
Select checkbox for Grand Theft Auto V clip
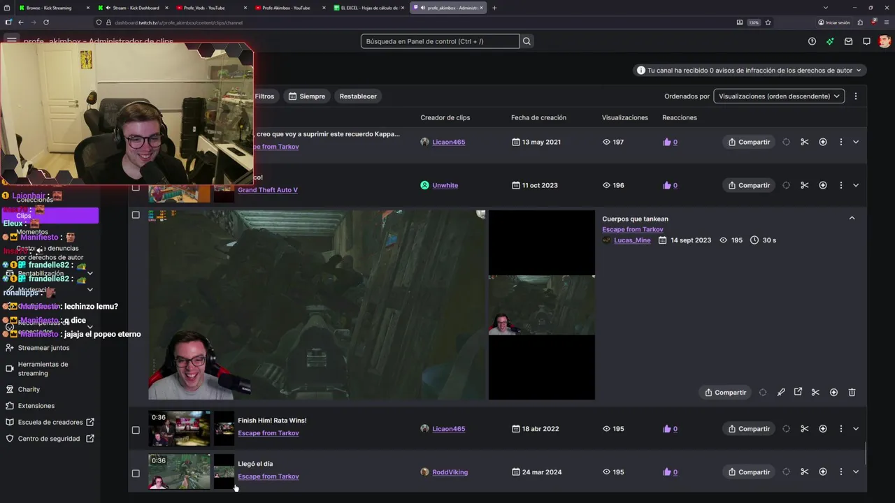click(x=136, y=187)
